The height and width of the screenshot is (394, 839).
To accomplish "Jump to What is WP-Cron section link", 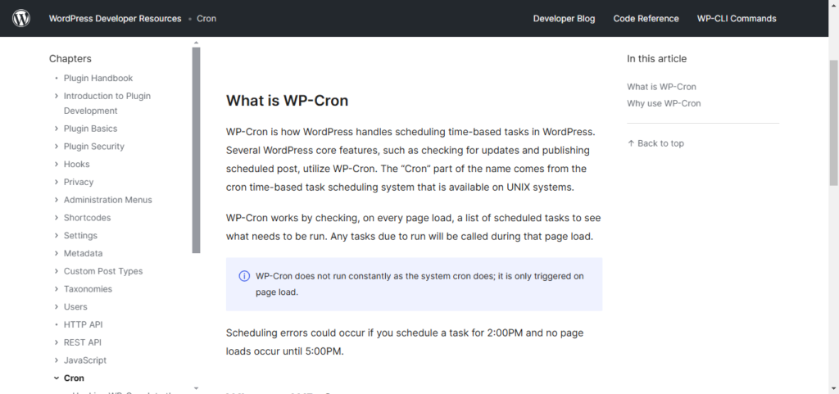I will click(x=661, y=87).
